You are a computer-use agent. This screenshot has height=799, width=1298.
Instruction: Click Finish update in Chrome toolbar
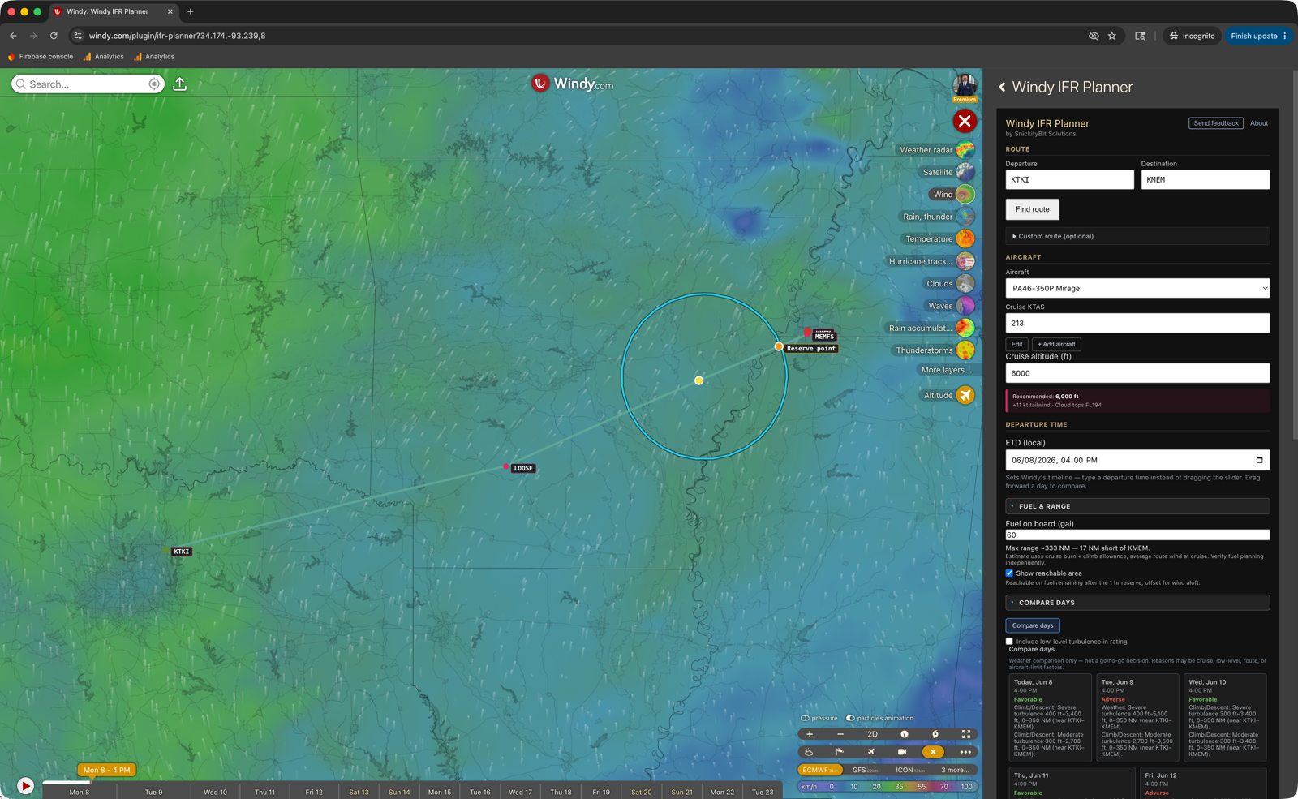1253,36
